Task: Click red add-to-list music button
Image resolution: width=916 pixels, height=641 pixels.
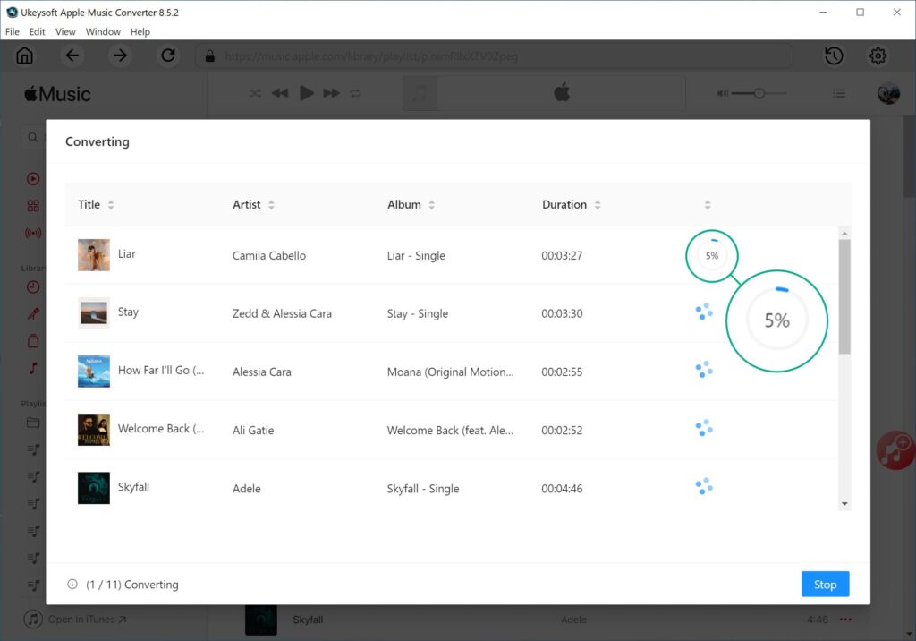Action: click(x=896, y=450)
